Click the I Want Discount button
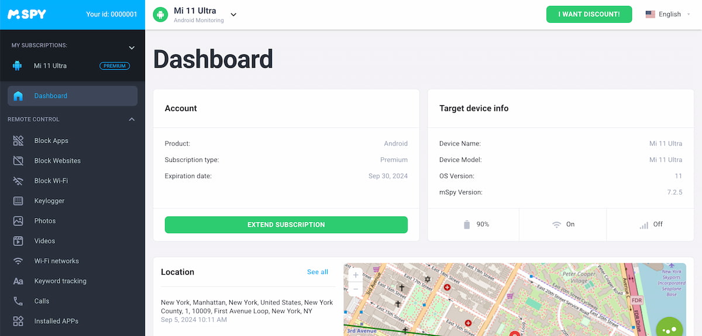This screenshot has height=336, width=702. tap(589, 15)
